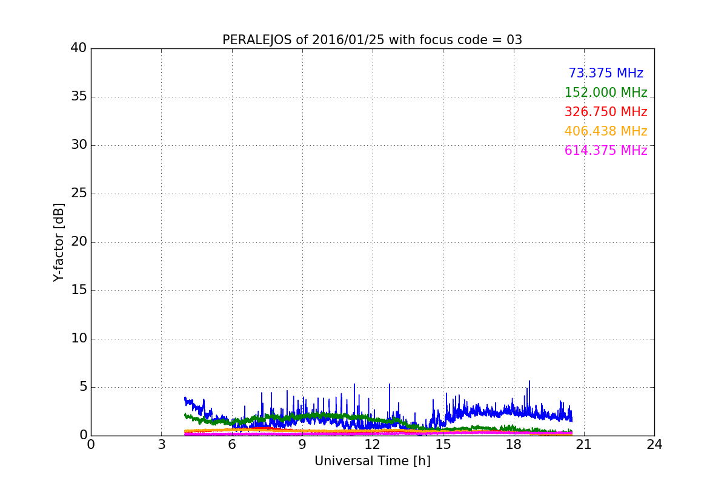The image size is (727, 484).
Task: Click the y-axis tick label 15
Action: pyautogui.click(x=79, y=290)
